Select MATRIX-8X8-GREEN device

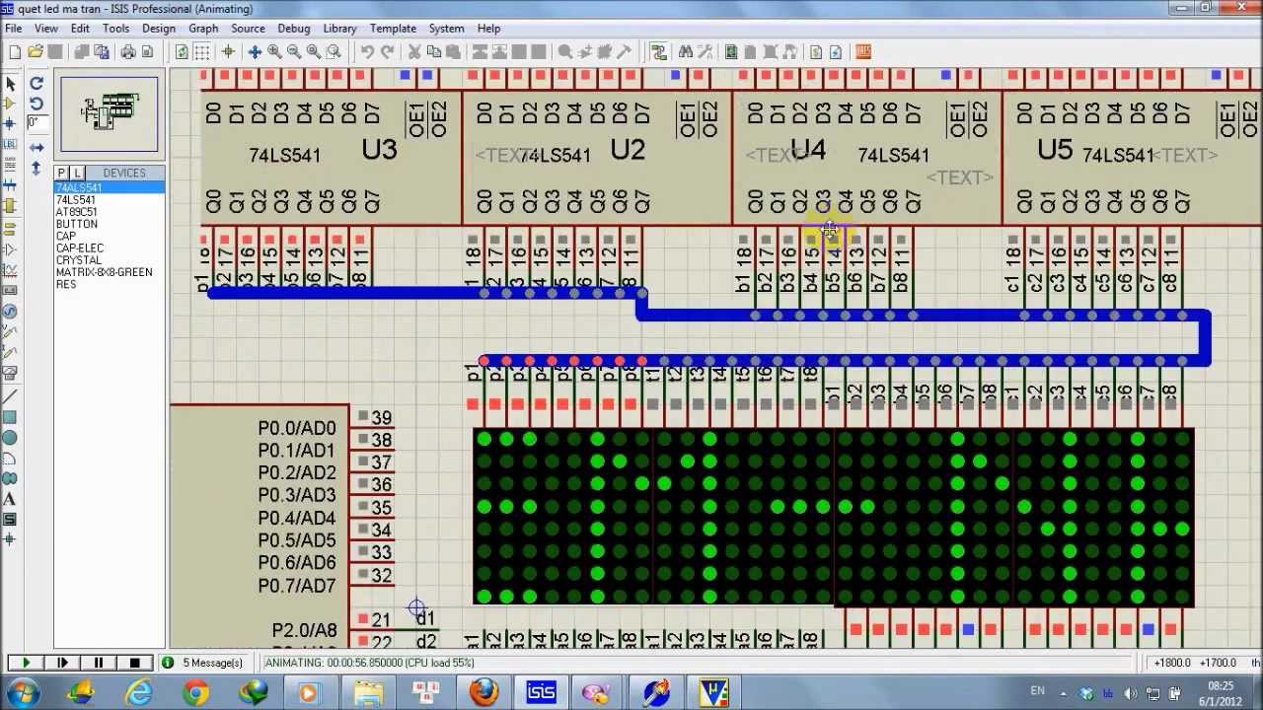(x=104, y=272)
